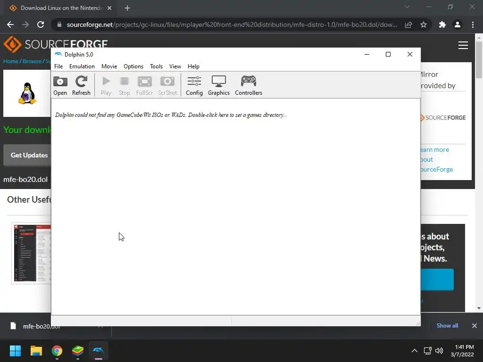This screenshot has height=362, width=483.
Task: Open BlueStacks from taskbar
Action: click(78, 351)
